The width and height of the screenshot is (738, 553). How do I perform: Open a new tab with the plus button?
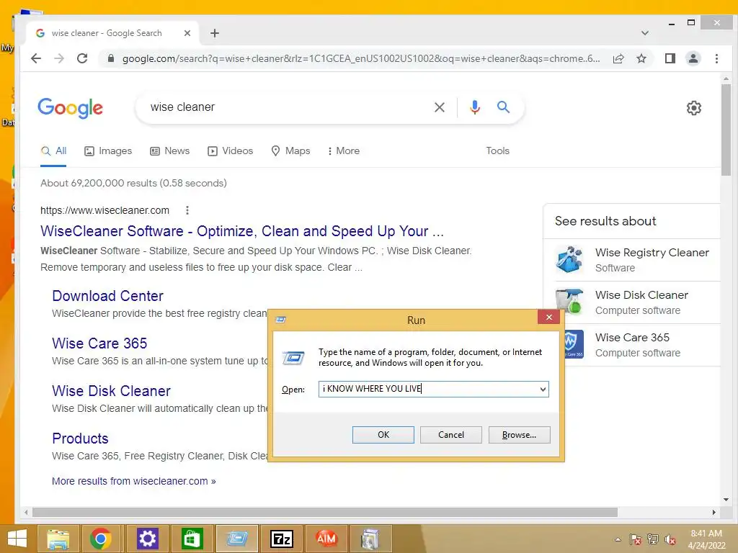[215, 33]
